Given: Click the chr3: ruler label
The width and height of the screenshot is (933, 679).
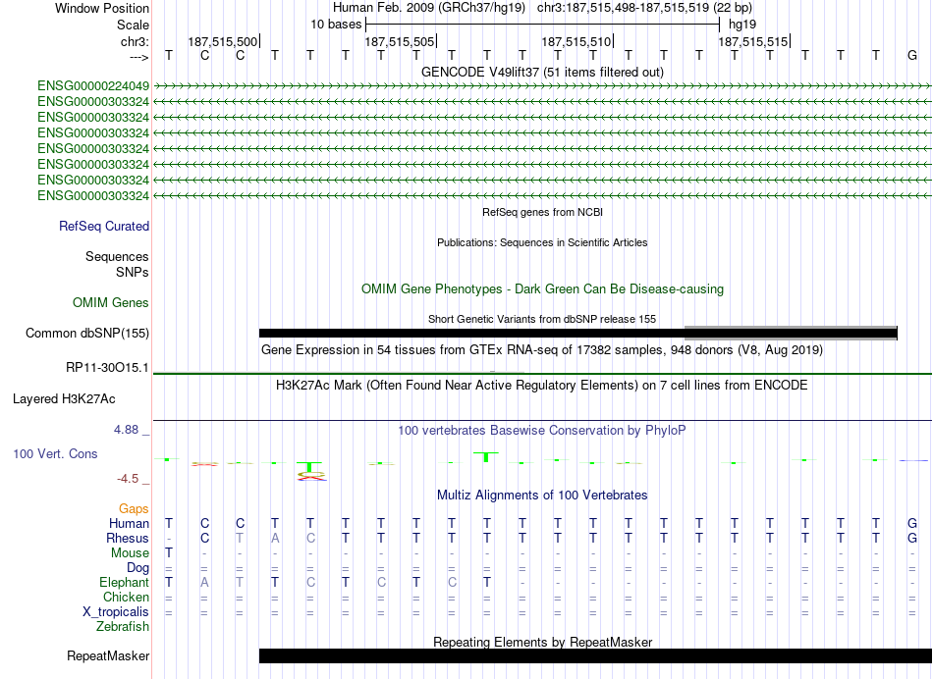Looking at the screenshot, I should click(x=136, y=41).
